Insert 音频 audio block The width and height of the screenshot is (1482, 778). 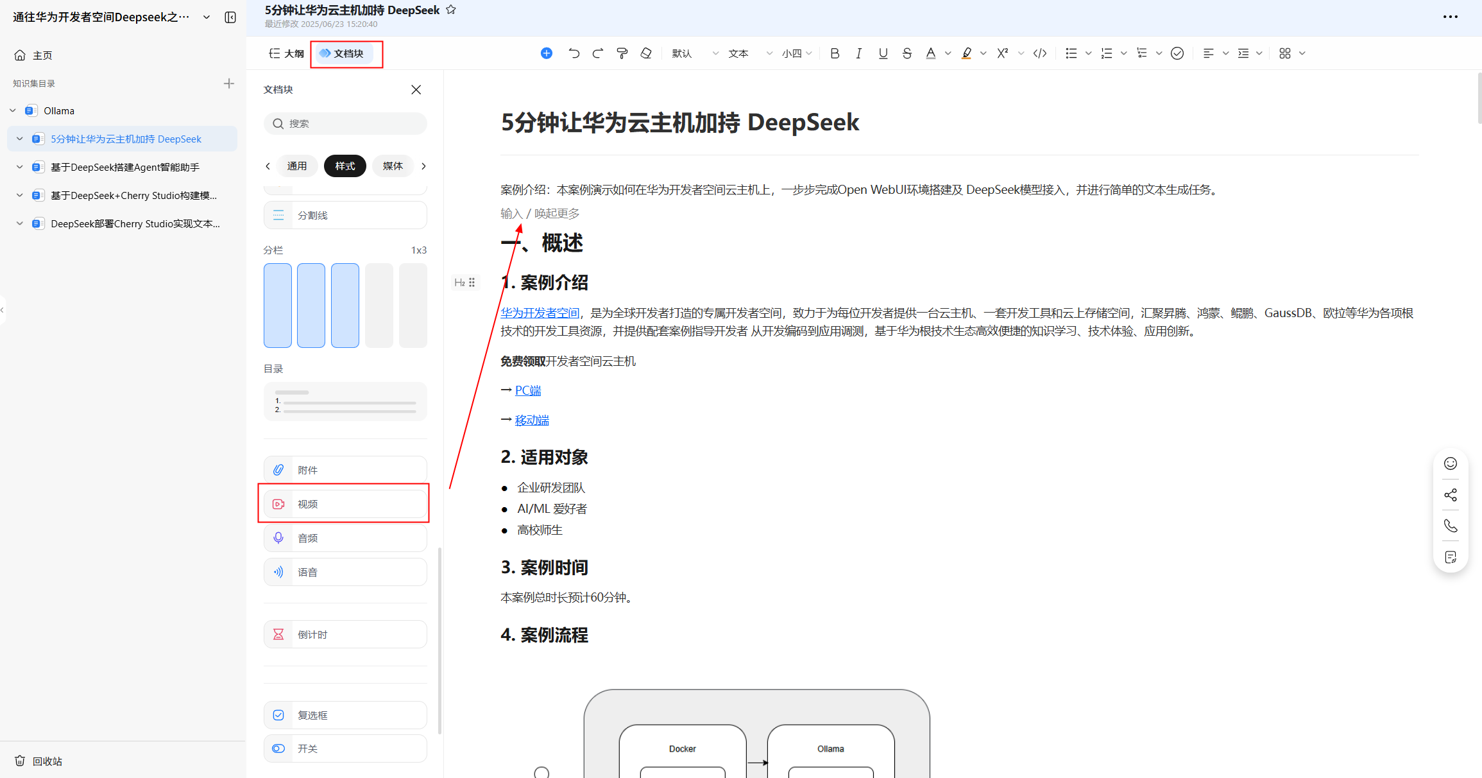coord(345,538)
